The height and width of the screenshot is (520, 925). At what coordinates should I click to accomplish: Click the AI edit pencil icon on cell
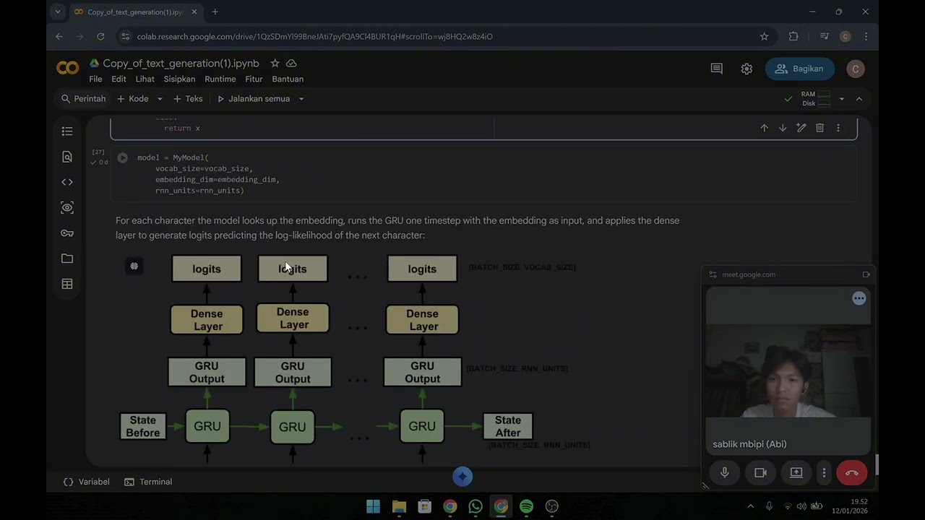point(801,128)
